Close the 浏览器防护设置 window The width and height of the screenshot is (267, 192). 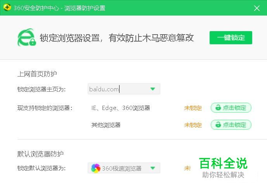coord(257,8)
